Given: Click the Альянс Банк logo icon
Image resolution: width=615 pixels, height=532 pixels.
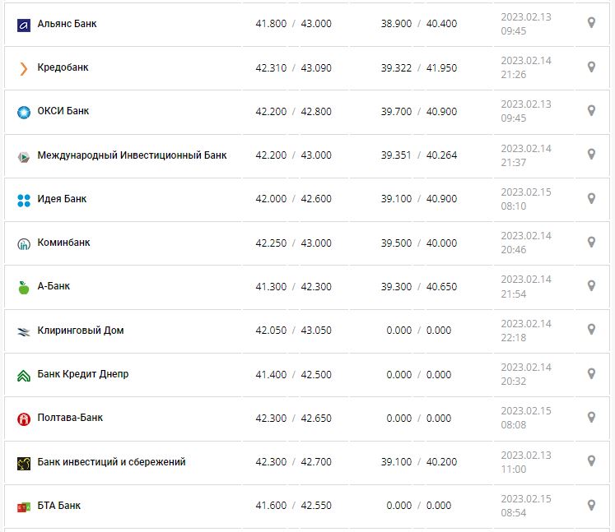Looking at the screenshot, I should coord(23,25).
